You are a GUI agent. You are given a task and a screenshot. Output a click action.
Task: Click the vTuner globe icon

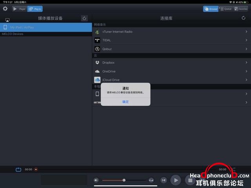[x=97, y=32]
